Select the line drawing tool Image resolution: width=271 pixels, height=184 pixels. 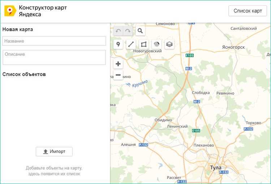point(131,44)
